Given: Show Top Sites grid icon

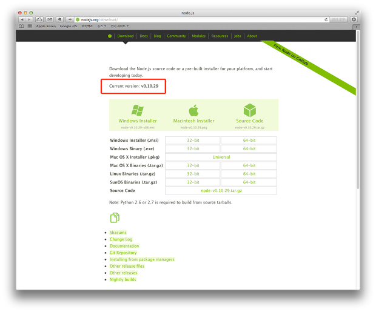Looking at the screenshot, I should [x=30, y=26].
